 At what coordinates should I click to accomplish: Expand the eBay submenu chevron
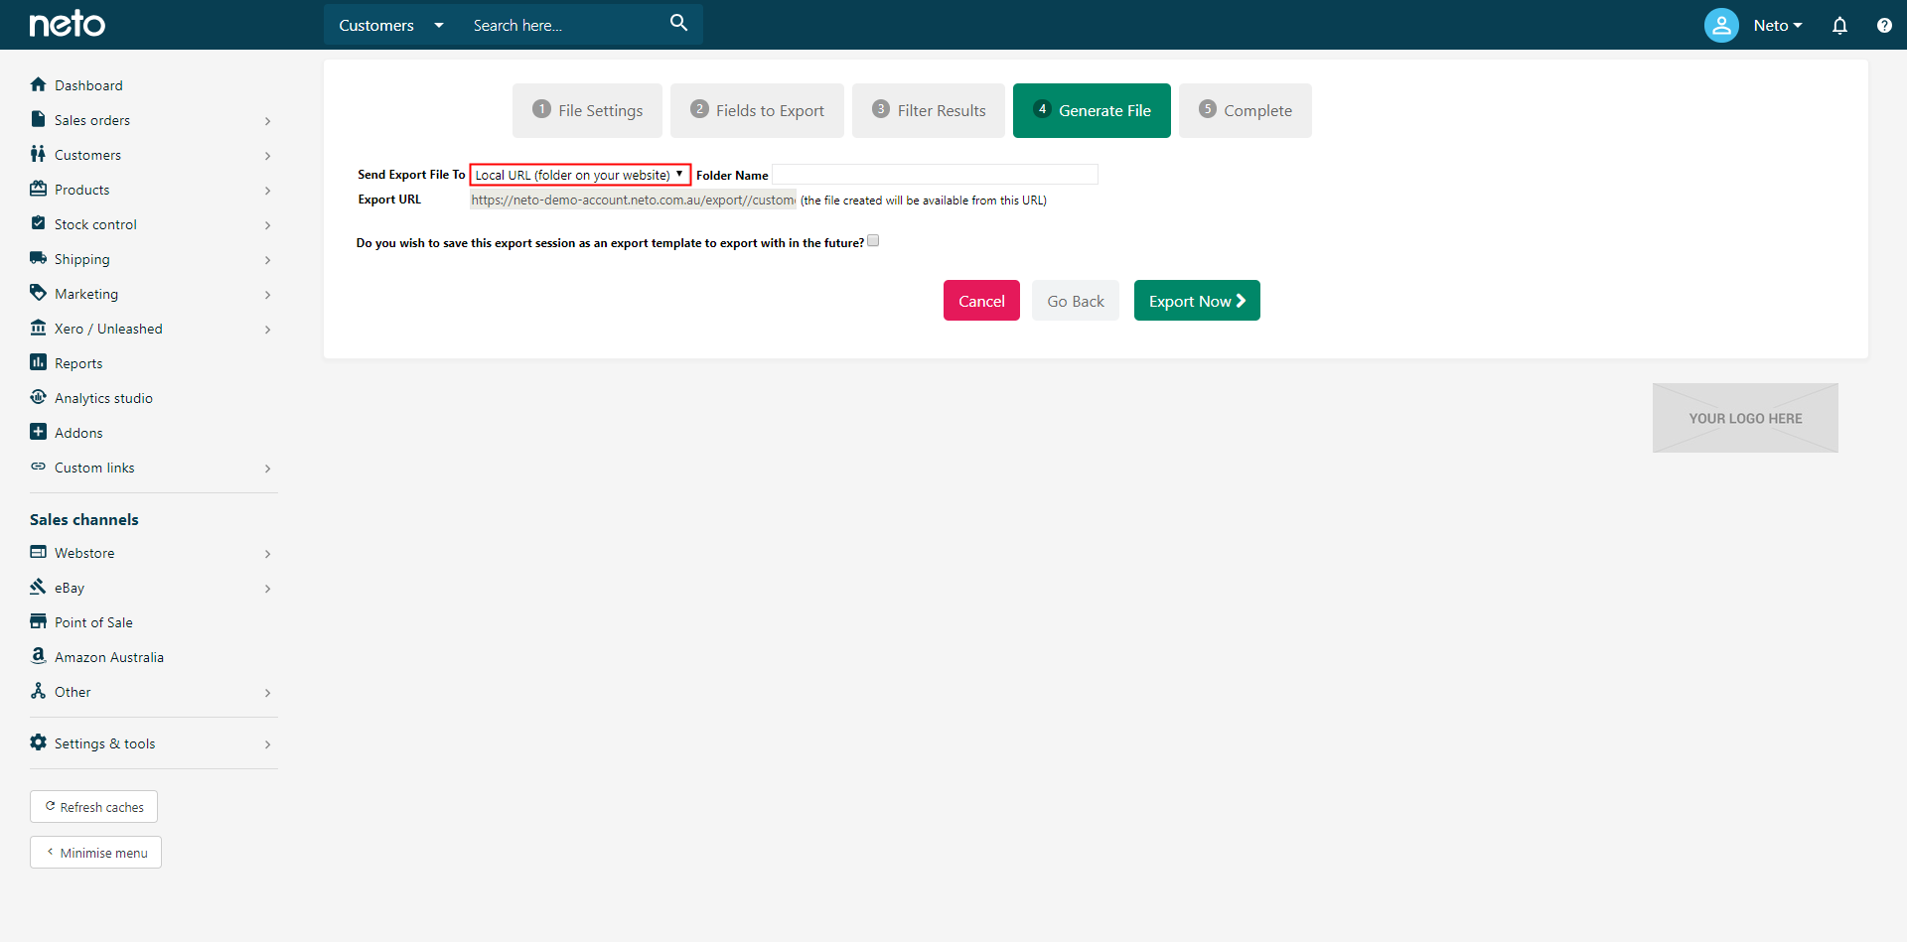tap(267, 589)
